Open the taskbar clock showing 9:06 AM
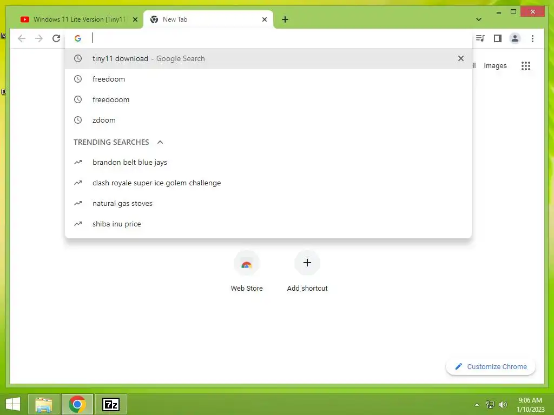Viewport: 554px width, 415px height. [x=530, y=404]
